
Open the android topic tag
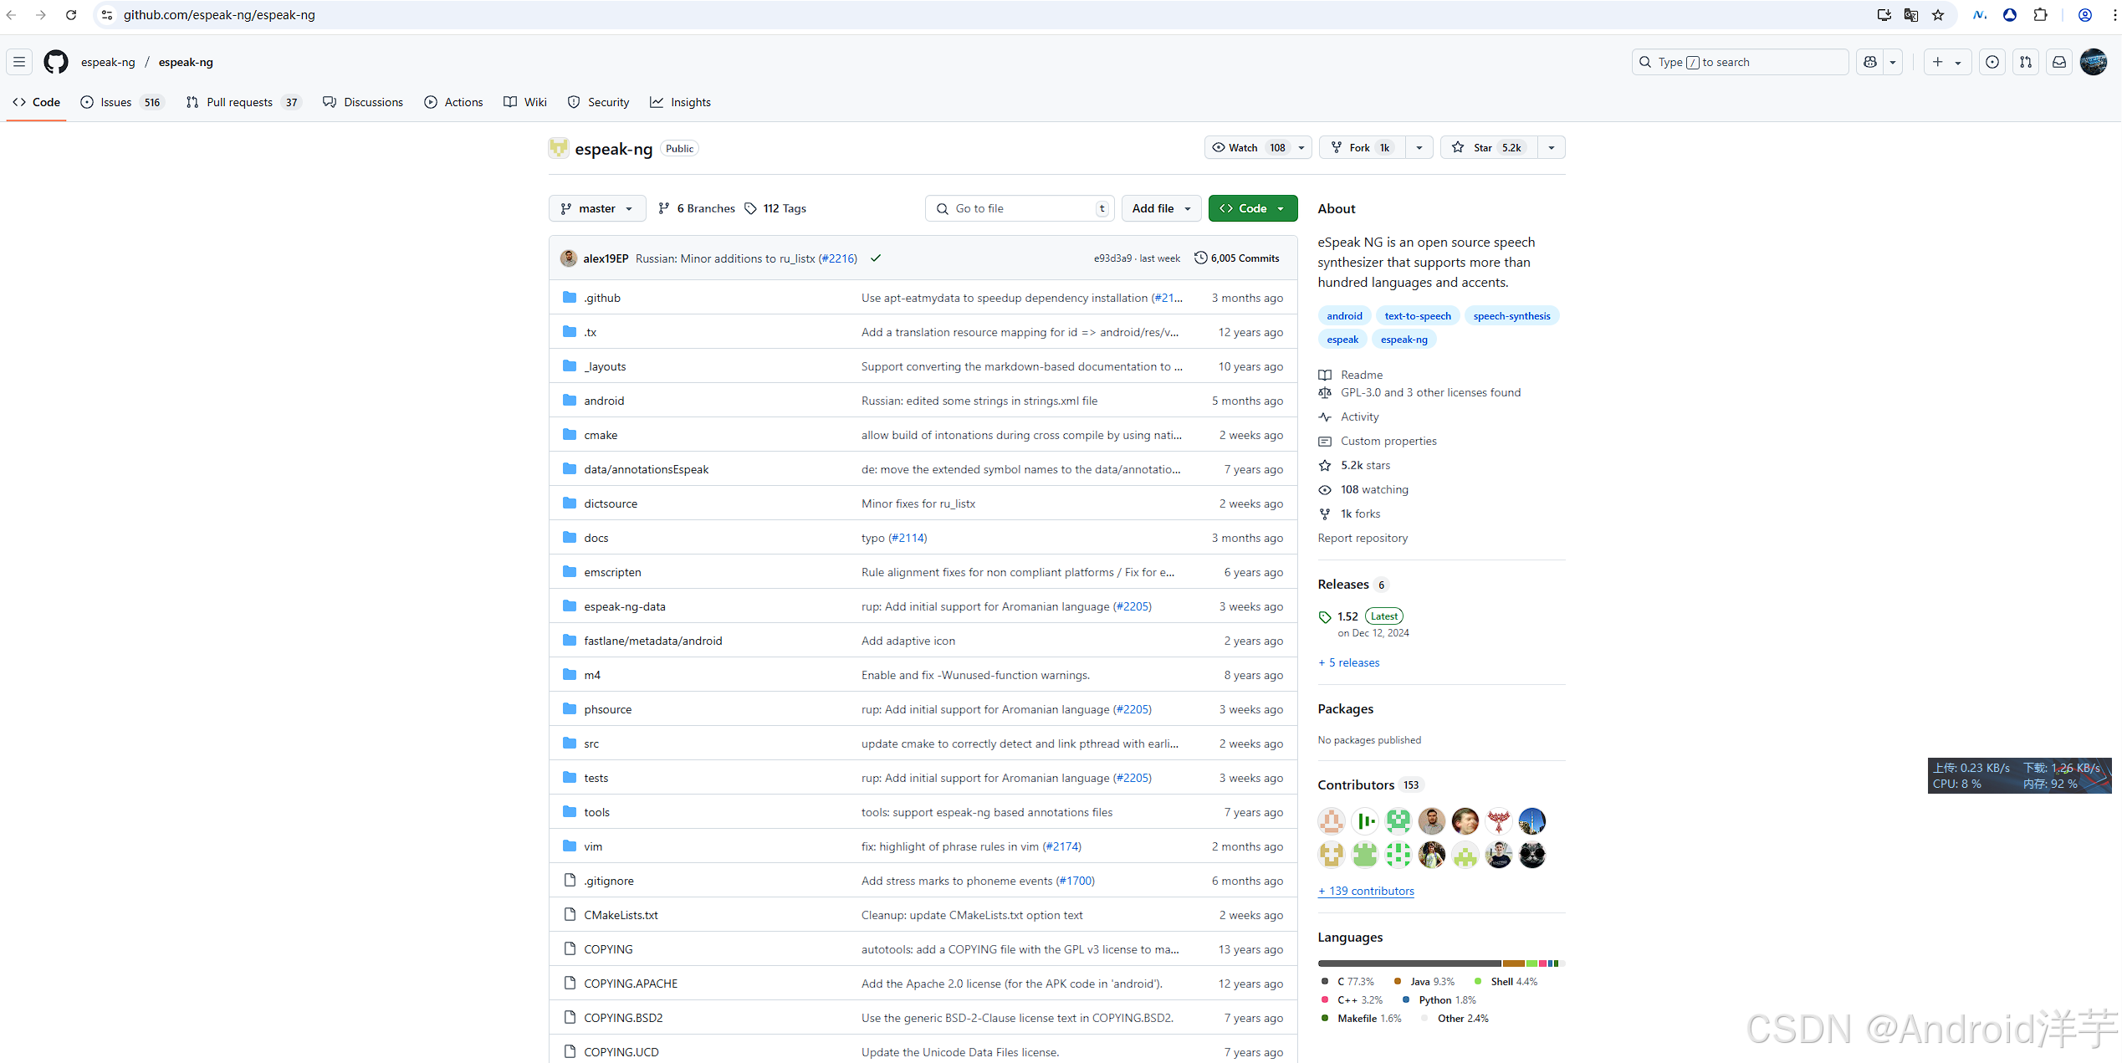point(1344,316)
